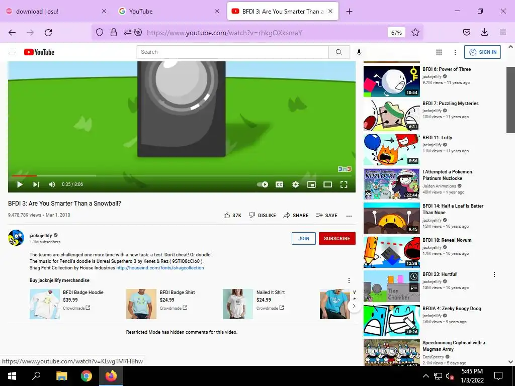The width and height of the screenshot is (515, 386).
Task: Open YouTube guide hamburger menu
Action: point(12,52)
